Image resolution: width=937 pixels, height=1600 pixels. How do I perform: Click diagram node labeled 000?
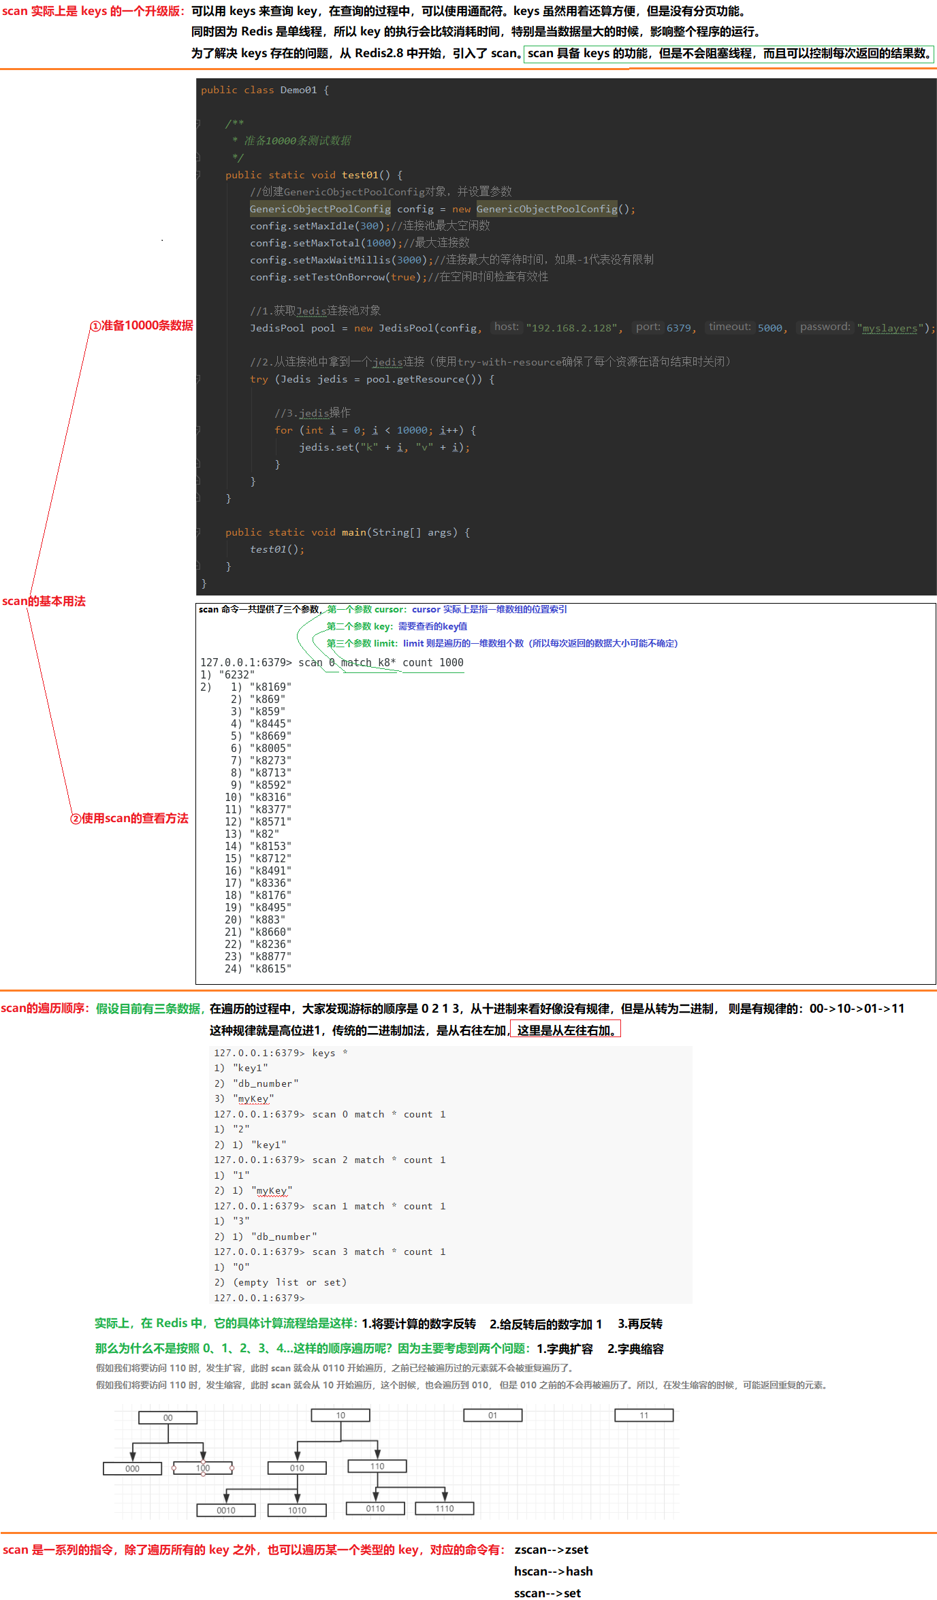point(132,1469)
